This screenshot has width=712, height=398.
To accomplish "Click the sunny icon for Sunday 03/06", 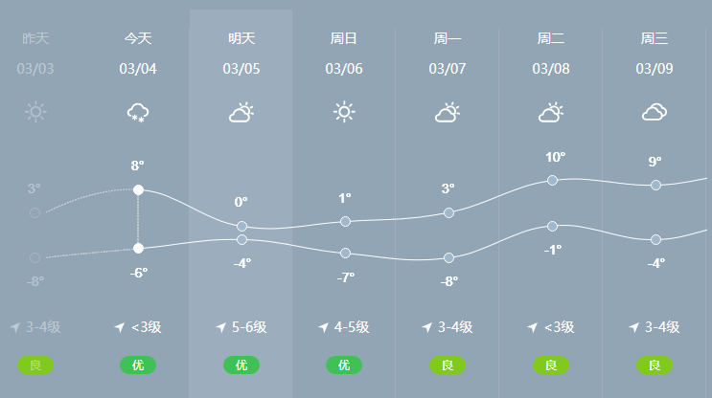I will coord(344,112).
